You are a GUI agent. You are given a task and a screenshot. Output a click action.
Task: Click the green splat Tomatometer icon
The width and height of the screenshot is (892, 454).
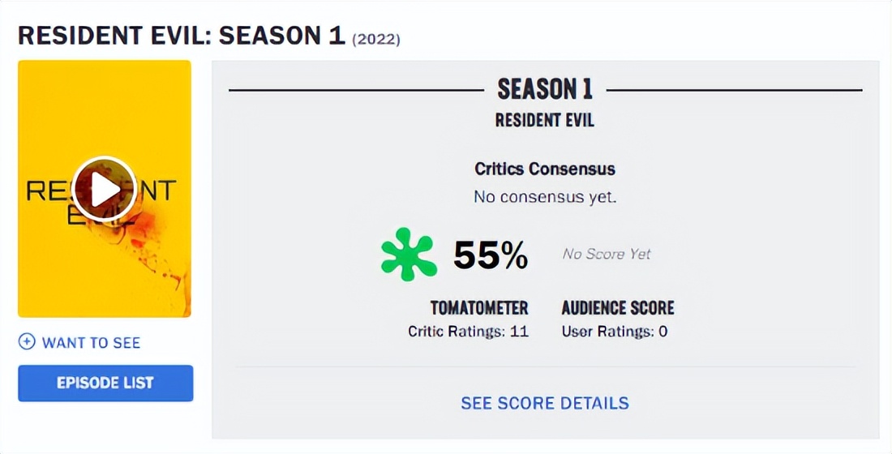(x=409, y=255)
